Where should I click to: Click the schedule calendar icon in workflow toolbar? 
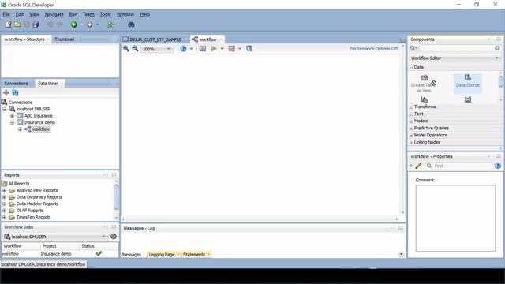[x=231, y=49]
